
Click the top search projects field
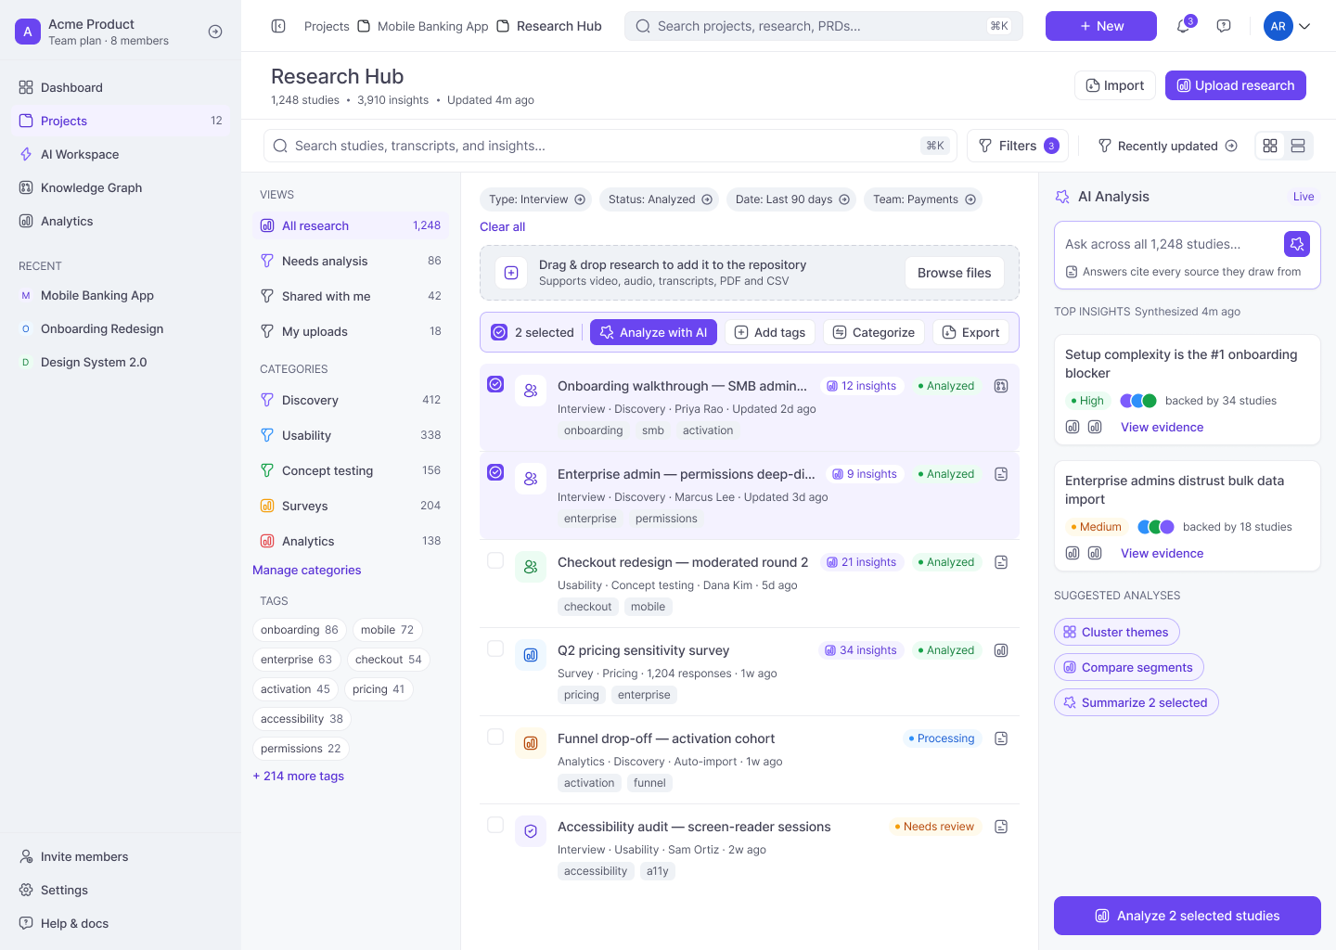[824, 26]
